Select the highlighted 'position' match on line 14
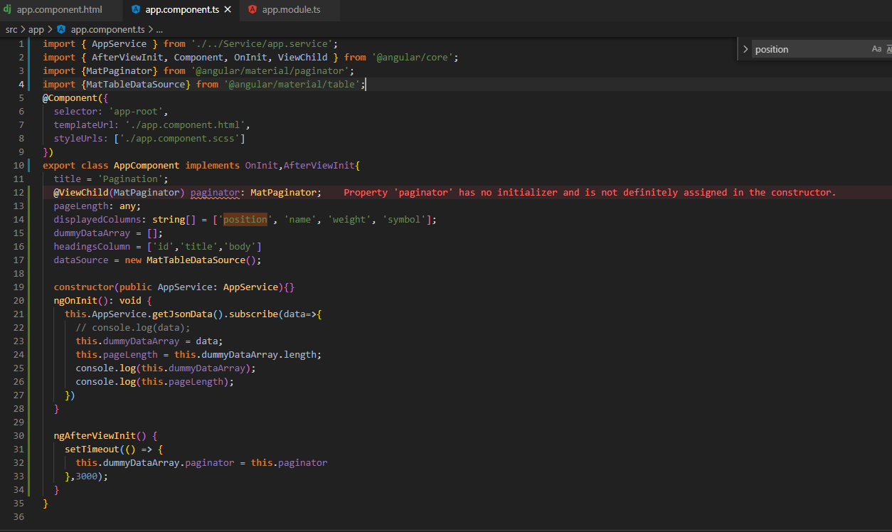The image size is (892, 532). coord(245,219)
